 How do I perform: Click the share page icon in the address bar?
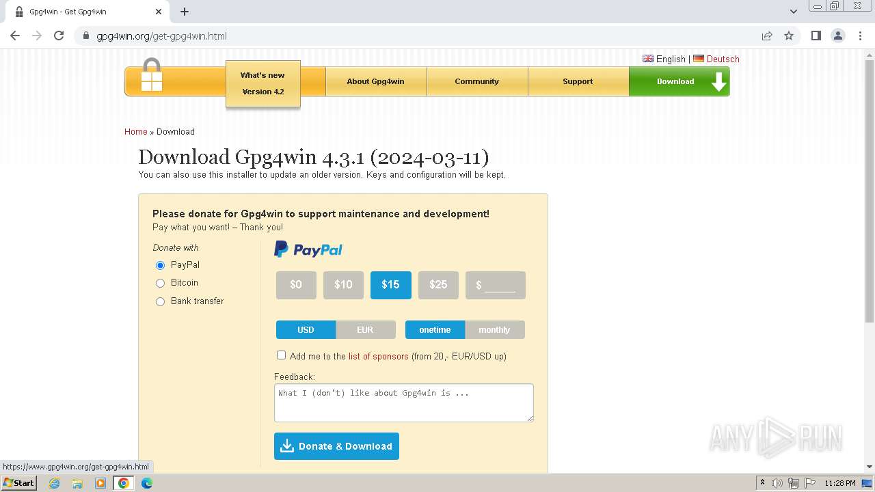(x=767, y=36)
